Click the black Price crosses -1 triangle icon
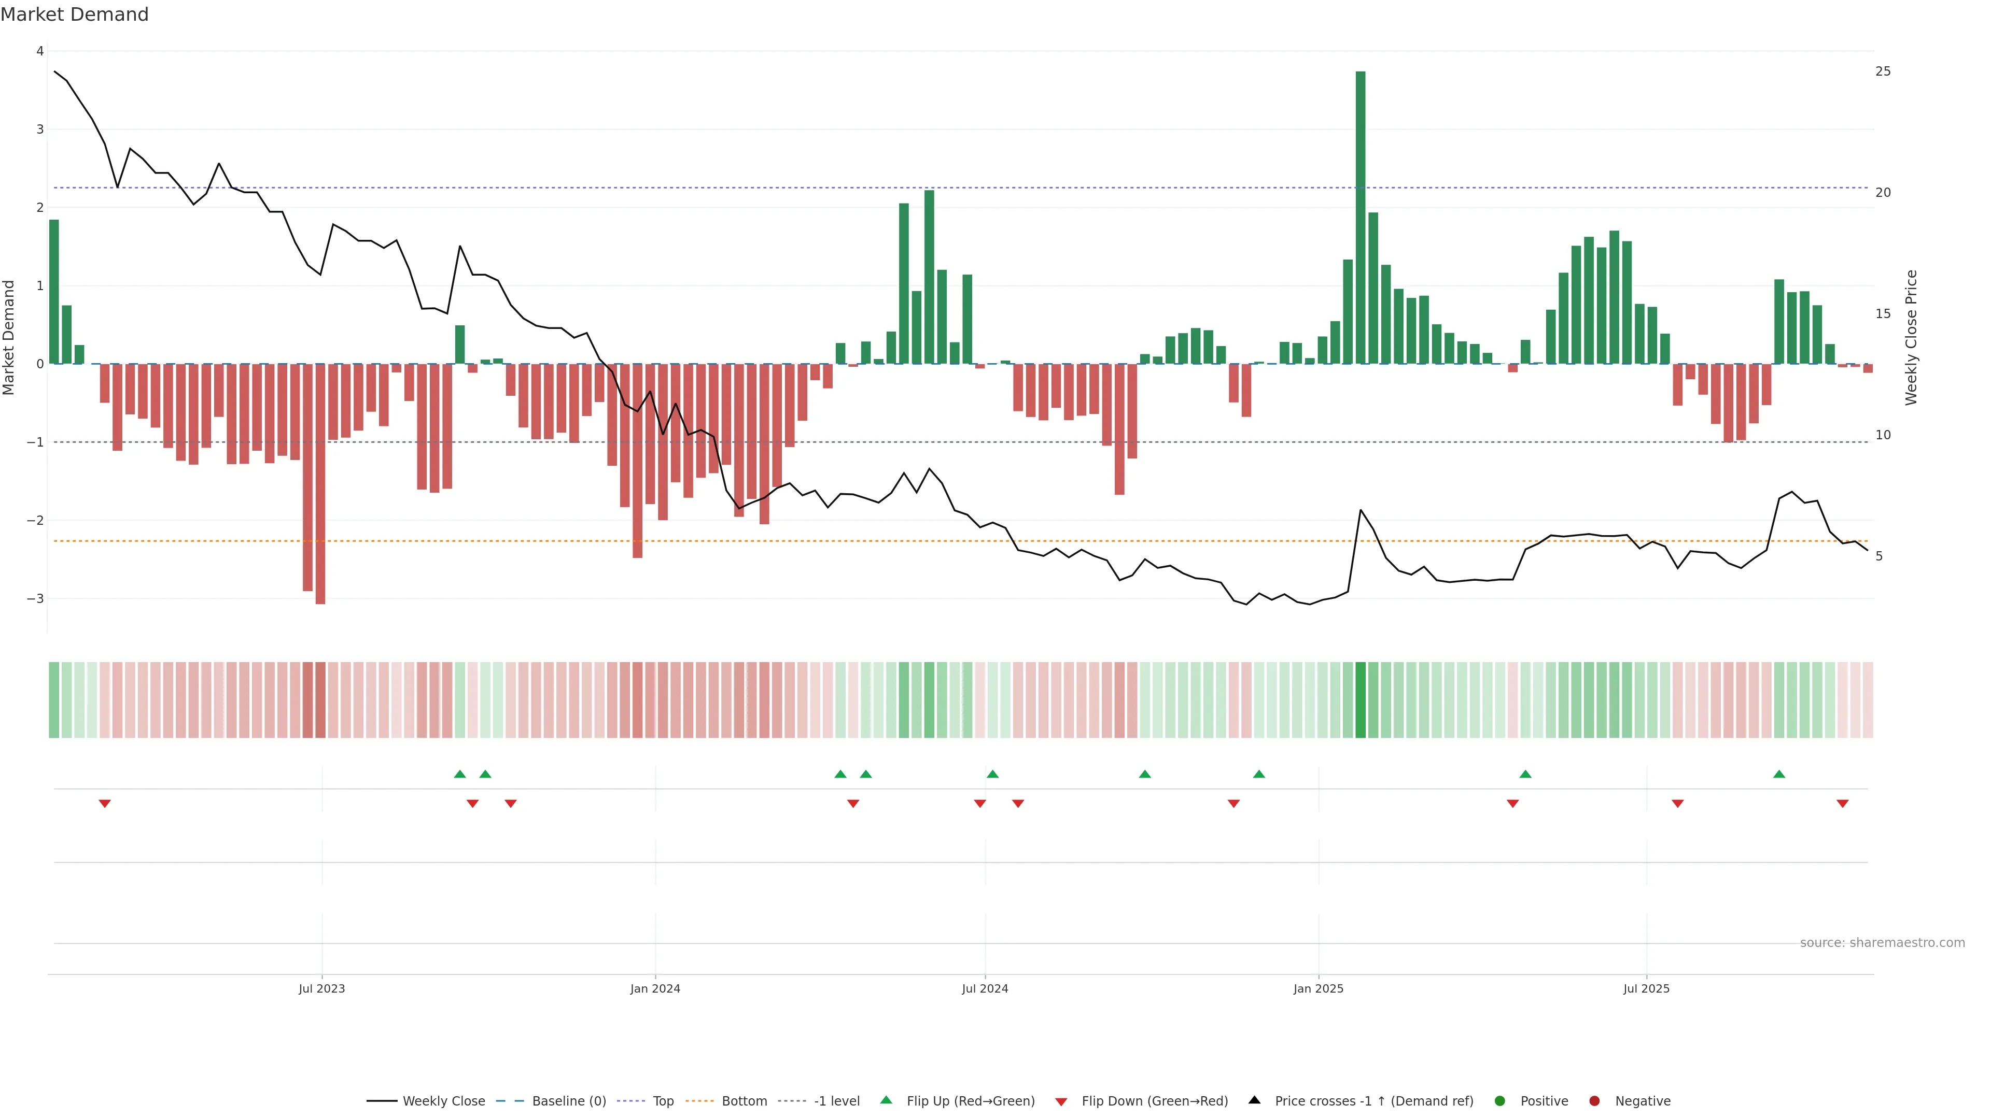This screenshot has width=1991, height=1119. [x=1254, y=1100]
